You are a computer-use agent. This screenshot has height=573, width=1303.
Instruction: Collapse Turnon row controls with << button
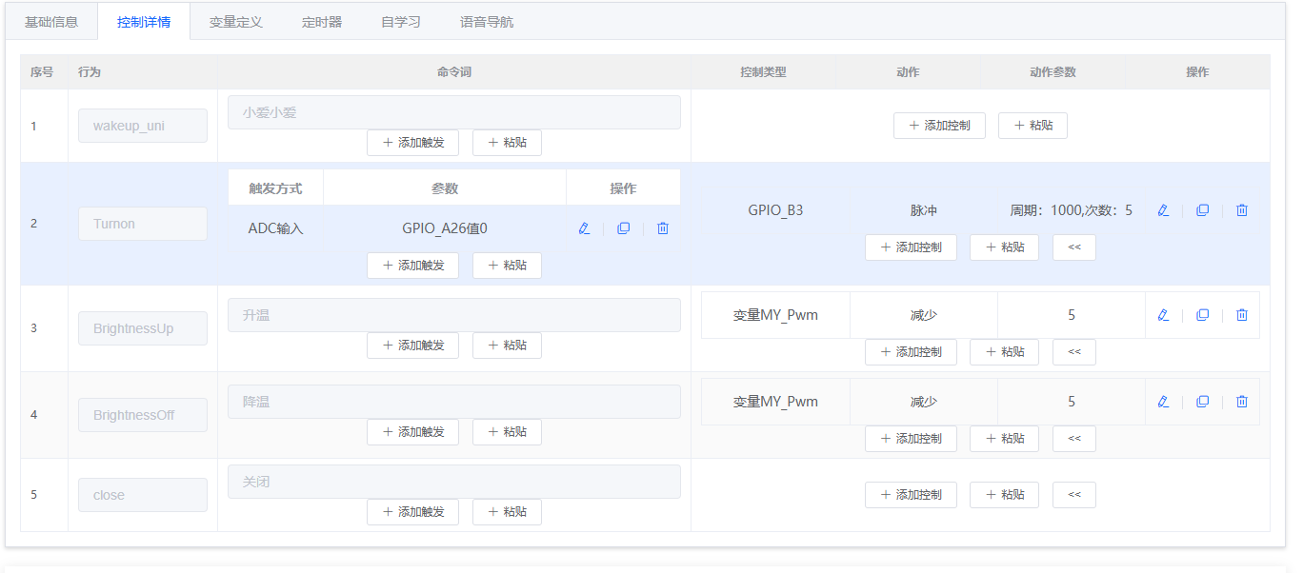(1073, 247)
